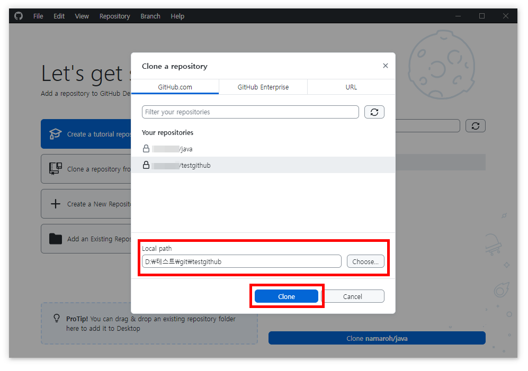Click the clone repository book icon
The height and width of the screenshot is (371, 528).
coord(55,168)
